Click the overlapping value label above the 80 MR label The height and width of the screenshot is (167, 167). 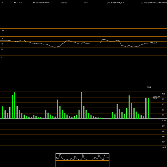156,98
